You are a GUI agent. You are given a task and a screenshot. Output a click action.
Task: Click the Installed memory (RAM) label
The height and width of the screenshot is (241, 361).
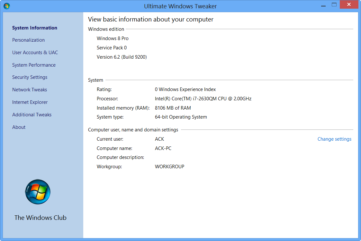click(123, 108)
